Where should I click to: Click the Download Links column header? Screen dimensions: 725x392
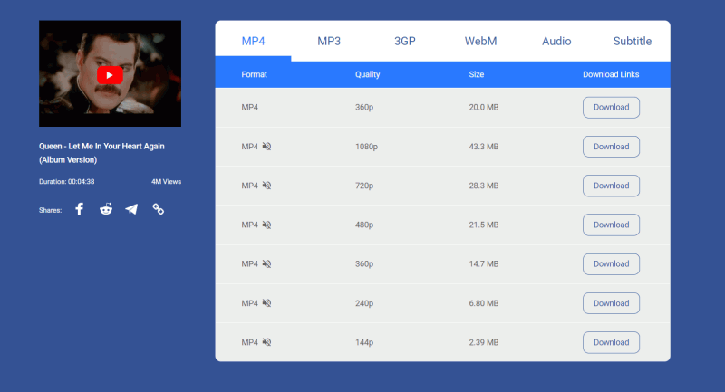611,74
